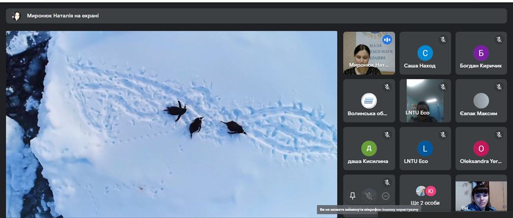Image resolution: width=513 pixels, height=218 pixels.
Task: Click the shared penguin presentation screen
Action: tap(171, 124)
